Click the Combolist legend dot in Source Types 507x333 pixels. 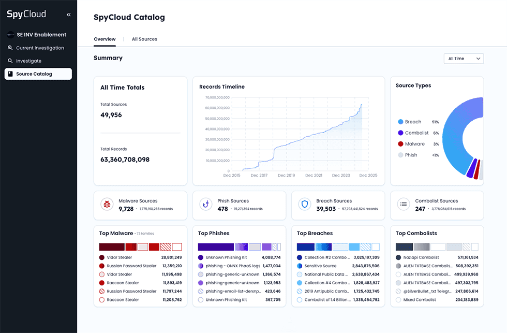[400, 133]
